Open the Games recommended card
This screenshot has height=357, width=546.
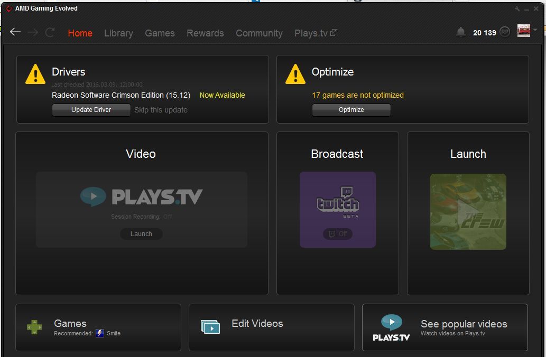click(98, 327)
